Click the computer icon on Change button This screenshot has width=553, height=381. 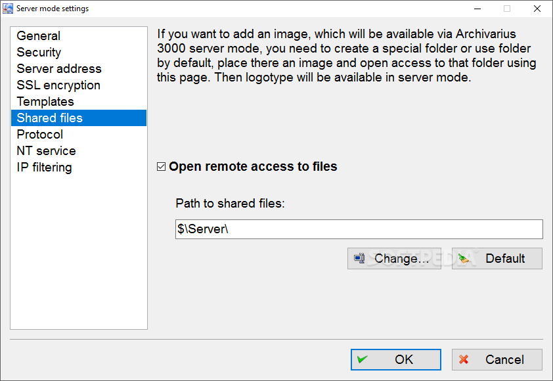[359, 258]
